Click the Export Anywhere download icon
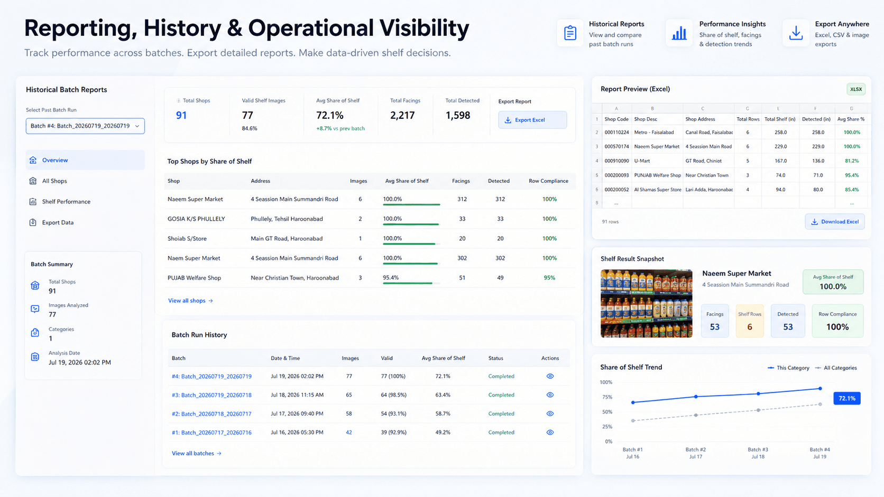The height and width of the screenshot is (497, 884). [x=796, y=33]
